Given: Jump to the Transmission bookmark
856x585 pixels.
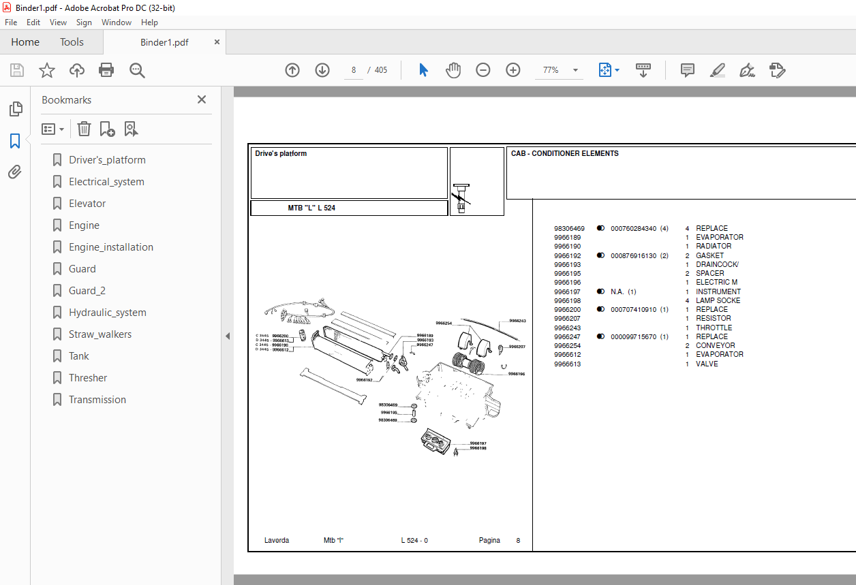Looking at the screenshot, I should pyautogui.click(x=97, y=400).
